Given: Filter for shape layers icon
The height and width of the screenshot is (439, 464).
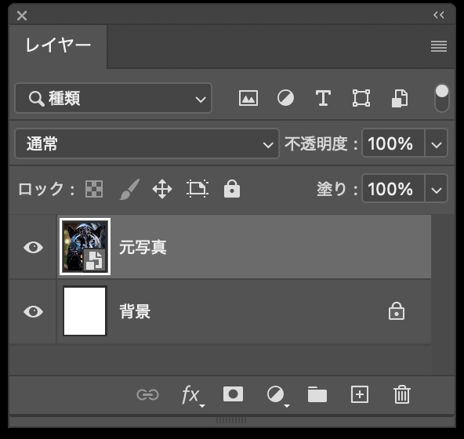Looking at the screenshot, I should 361,98.
